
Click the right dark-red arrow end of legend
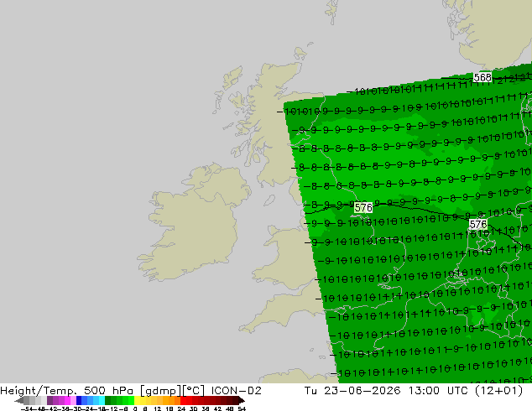click(x=242, y=400)
